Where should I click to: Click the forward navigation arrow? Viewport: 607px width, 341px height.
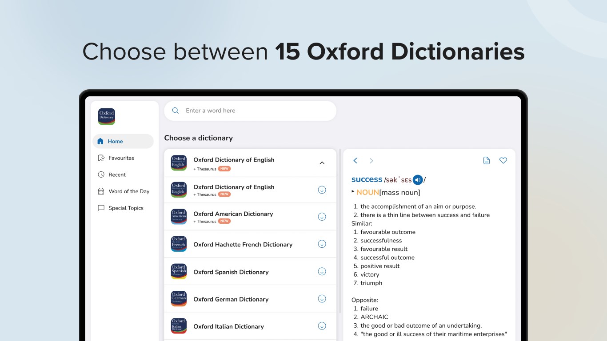[371, 160]
